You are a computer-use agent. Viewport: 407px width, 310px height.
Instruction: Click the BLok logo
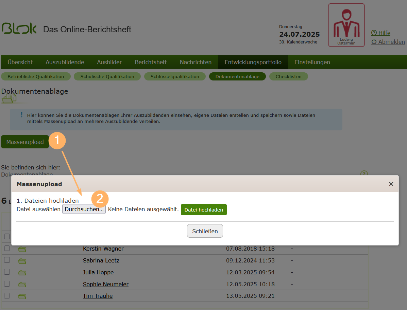click(x=19, y=29)
